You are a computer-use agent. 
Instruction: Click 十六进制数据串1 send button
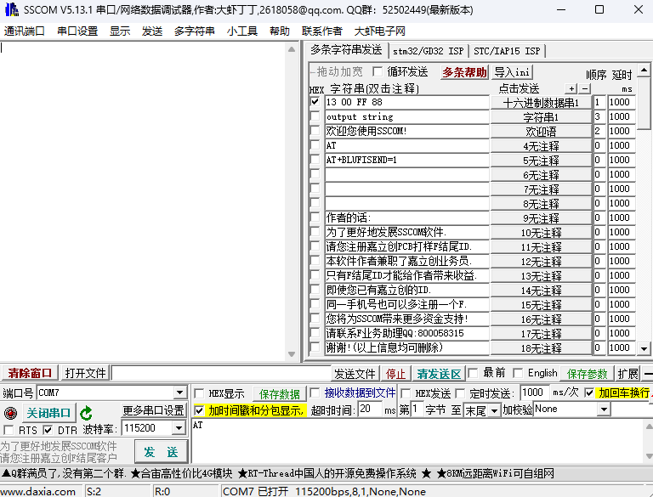pyautogui.click(x=541, y=103)
